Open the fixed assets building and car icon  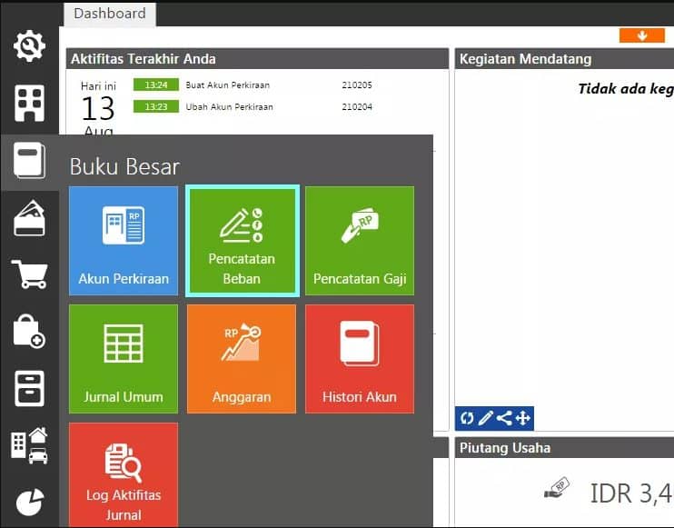[x=29, y=445]
